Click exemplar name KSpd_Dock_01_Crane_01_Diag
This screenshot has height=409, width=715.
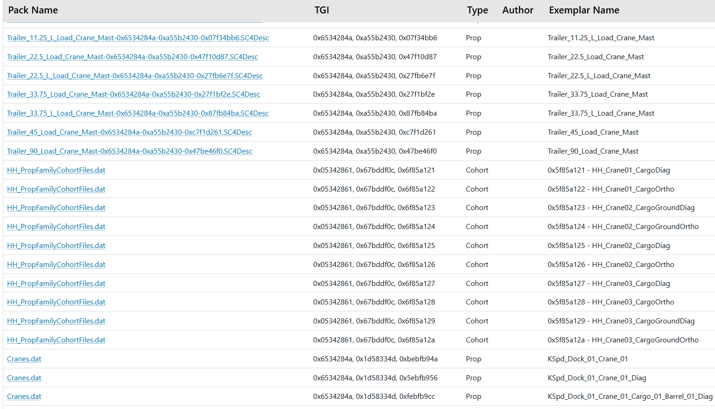597,378
